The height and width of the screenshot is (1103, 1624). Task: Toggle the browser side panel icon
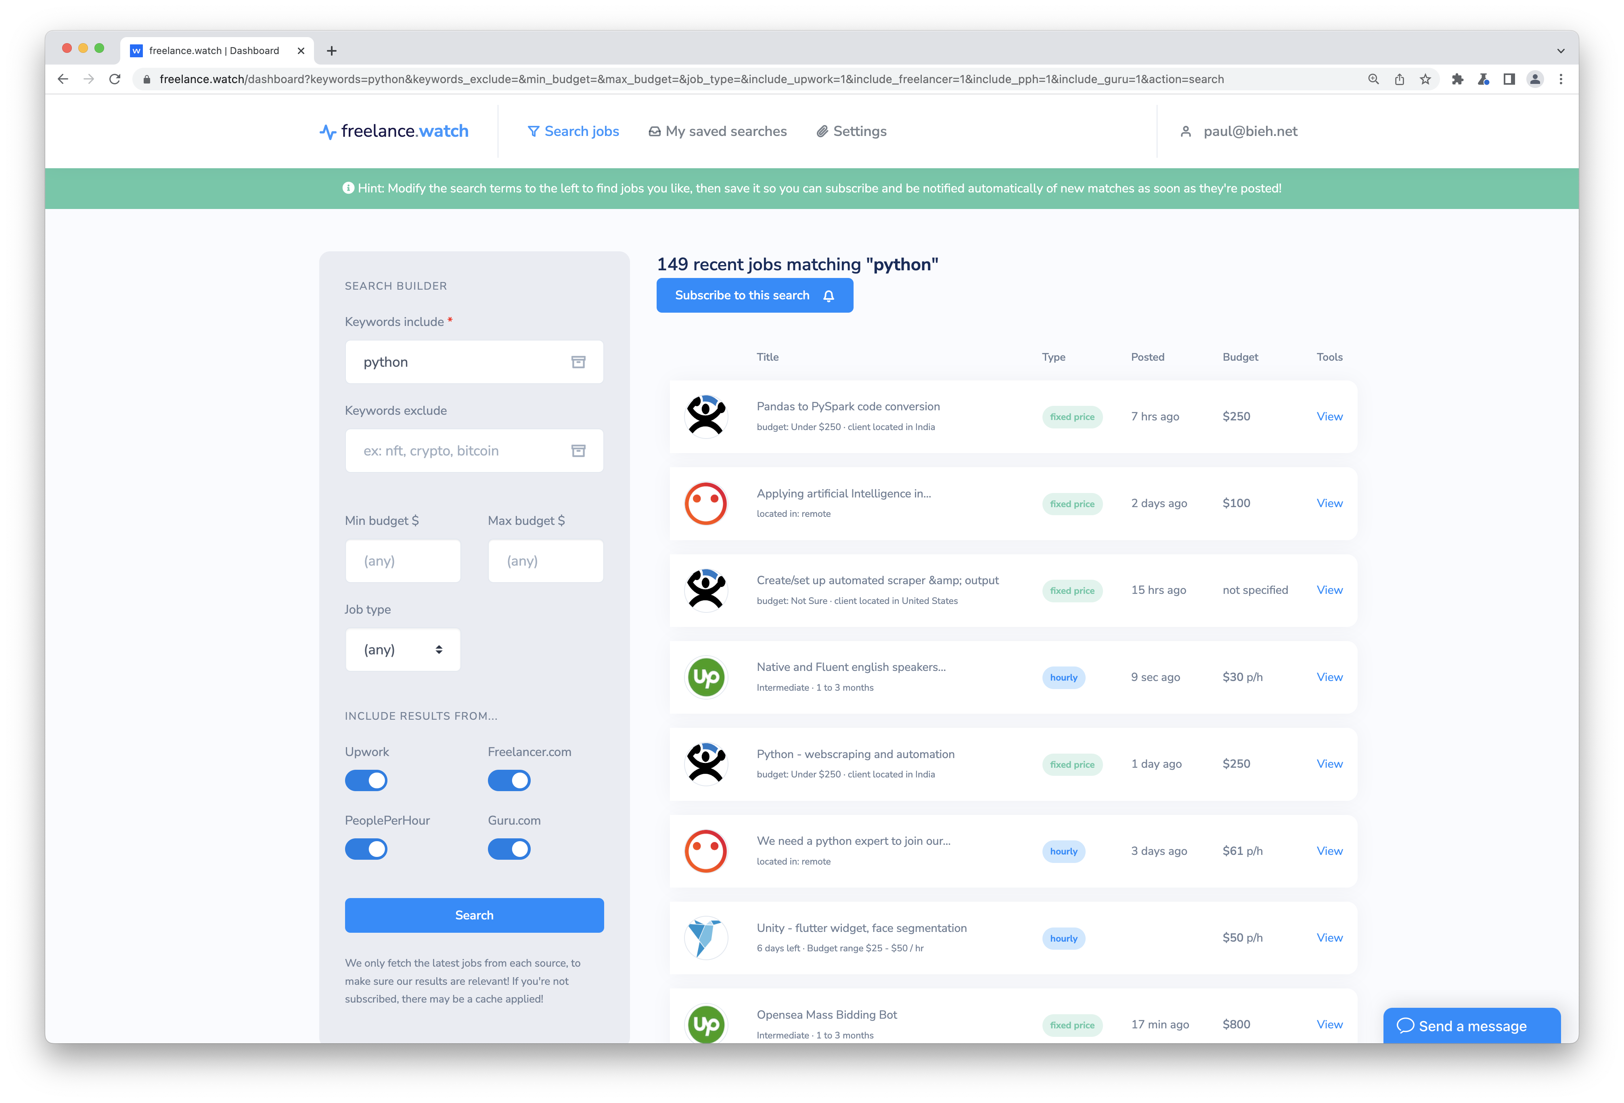(x=1509, y=79)
